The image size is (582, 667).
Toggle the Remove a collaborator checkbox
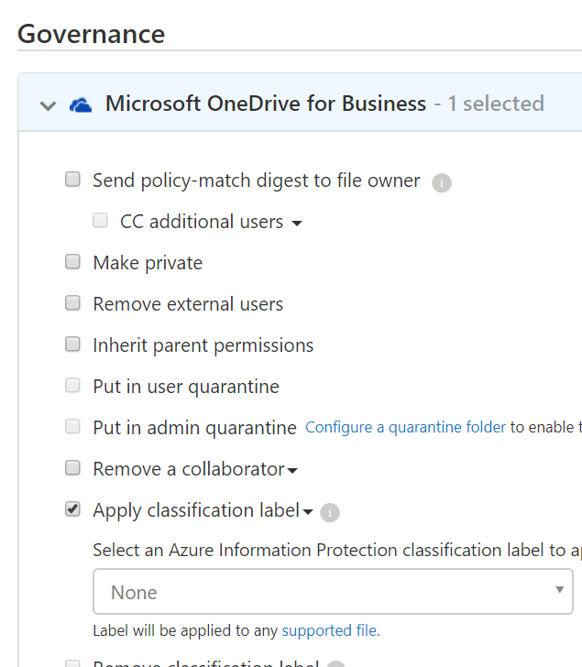pos(72,468)
